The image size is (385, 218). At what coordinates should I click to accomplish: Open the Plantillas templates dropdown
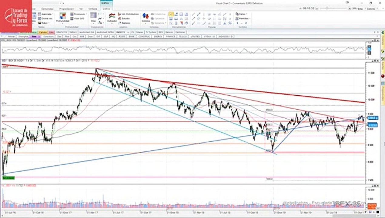click(x=243, y=18)
